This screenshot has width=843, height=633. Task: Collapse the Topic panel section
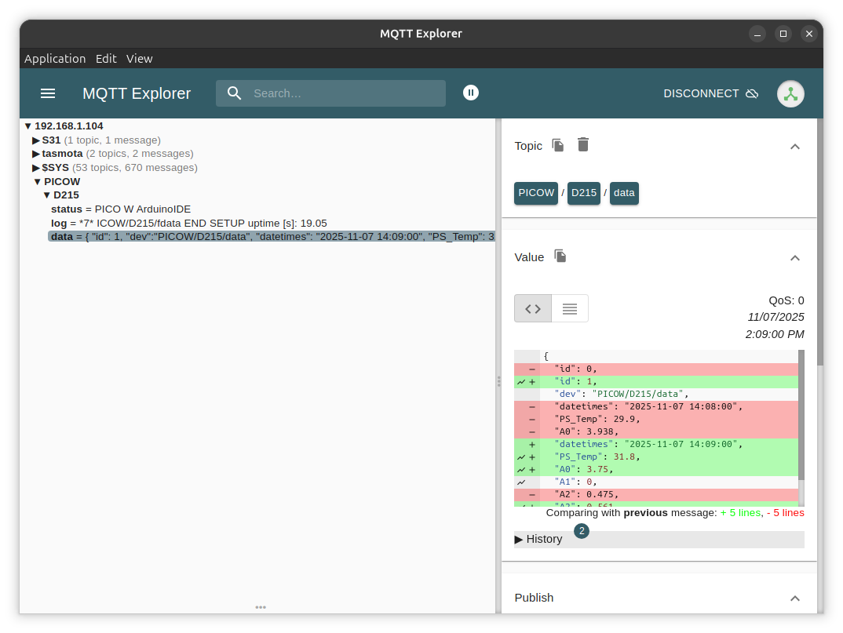(x=794, y=146)
